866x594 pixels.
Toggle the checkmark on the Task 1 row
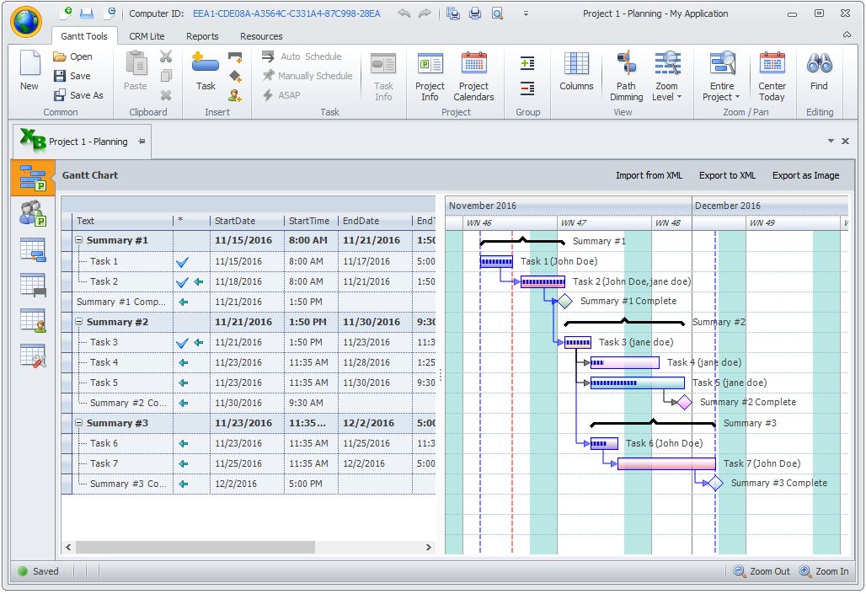pos(183,261)
